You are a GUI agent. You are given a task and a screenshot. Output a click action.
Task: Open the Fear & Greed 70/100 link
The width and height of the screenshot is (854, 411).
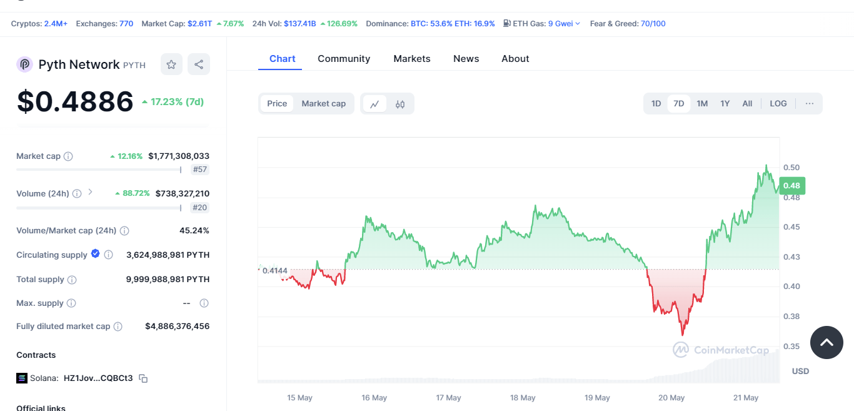(653, 24)
